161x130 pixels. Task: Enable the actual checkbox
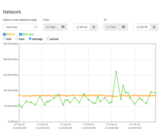[48, 39]
